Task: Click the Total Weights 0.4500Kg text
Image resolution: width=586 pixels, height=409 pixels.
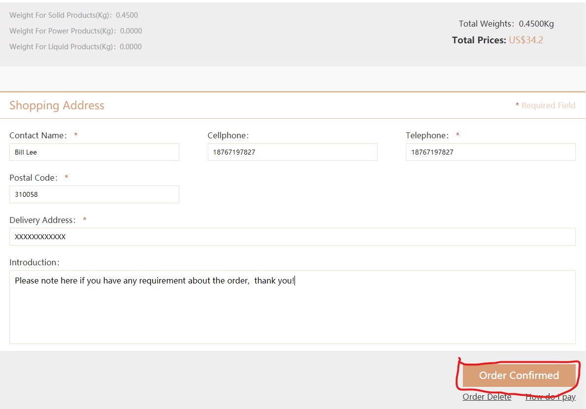Action: tap(506, 24)
